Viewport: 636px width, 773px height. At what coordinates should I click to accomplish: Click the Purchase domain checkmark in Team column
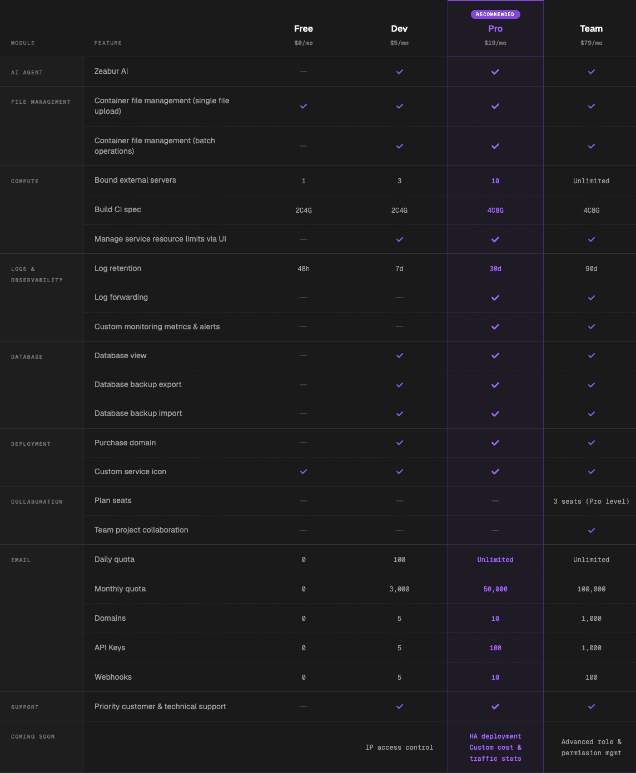pyautogui.click(x=591, y=443)
